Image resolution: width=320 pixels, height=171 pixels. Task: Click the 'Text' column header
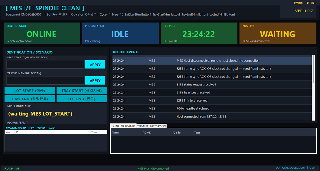(x=197, y=133)
